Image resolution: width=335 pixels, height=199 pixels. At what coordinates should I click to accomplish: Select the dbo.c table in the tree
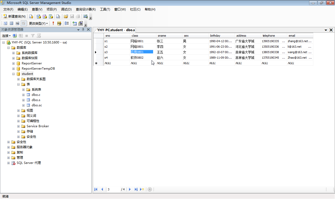pos(36,95)
